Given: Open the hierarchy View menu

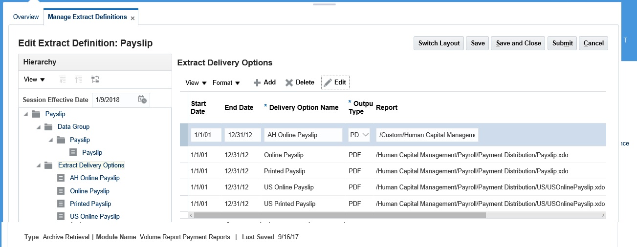Looking at the screenshot, I should pyautogui.click(x=34, y=80).
